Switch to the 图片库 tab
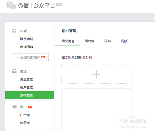The height and width of the screenshot is (132, 155). coord(90,41)
